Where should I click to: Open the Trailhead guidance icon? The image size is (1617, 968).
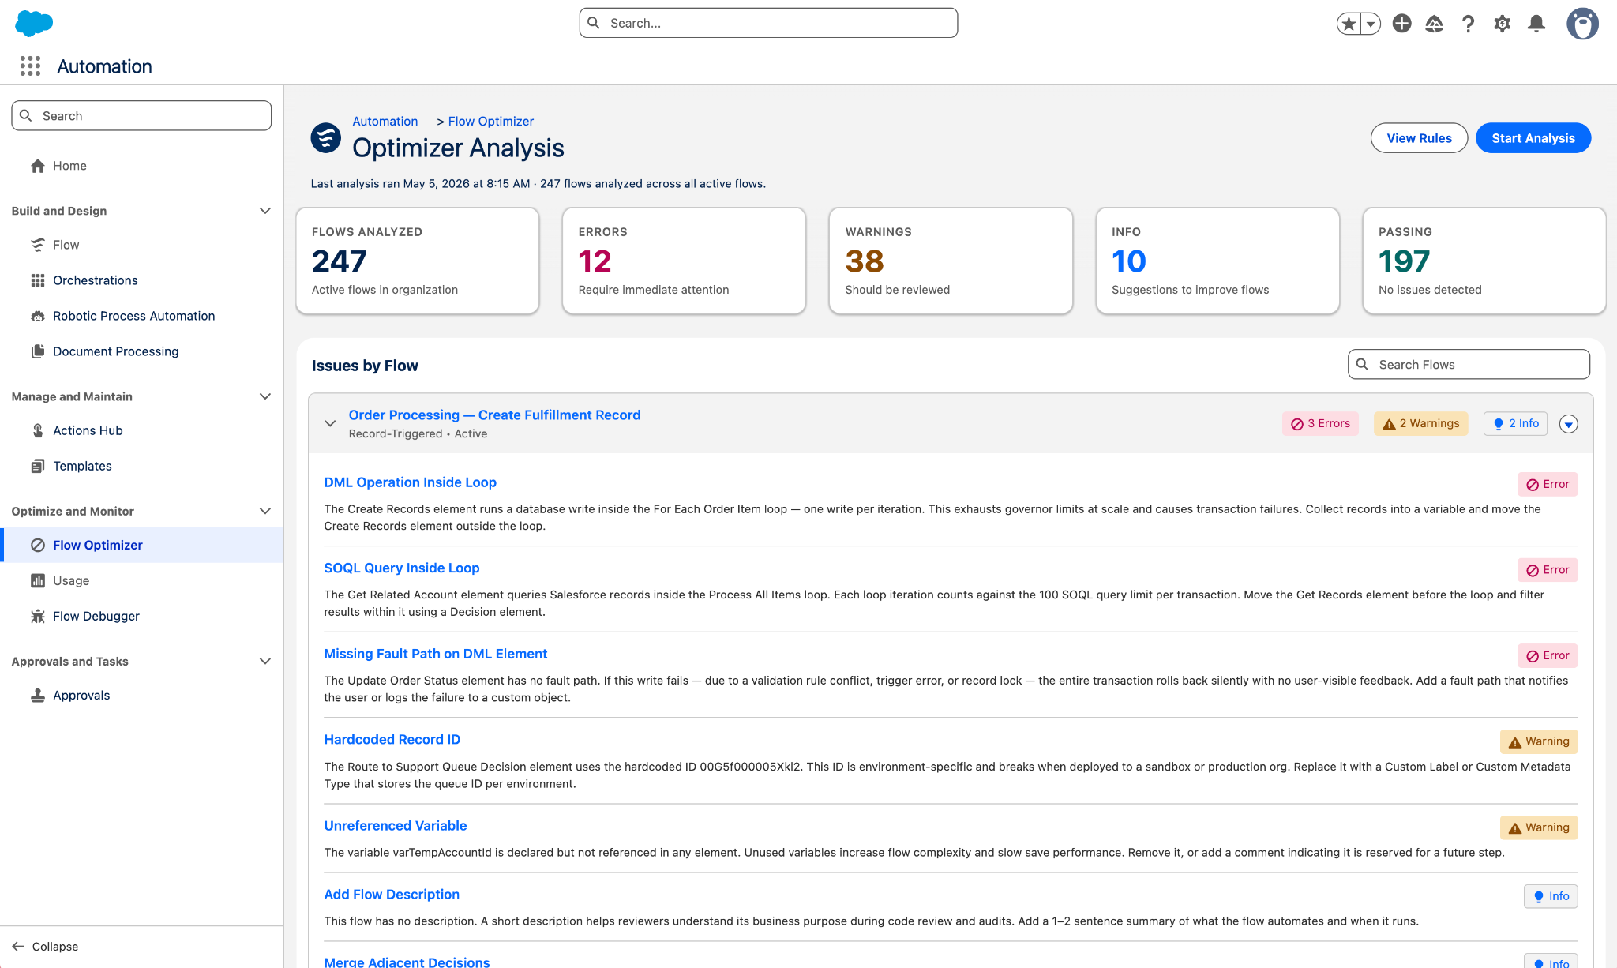pos(1435,24)
